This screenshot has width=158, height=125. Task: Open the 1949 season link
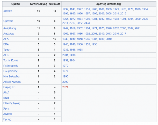(x=65, y=28)
